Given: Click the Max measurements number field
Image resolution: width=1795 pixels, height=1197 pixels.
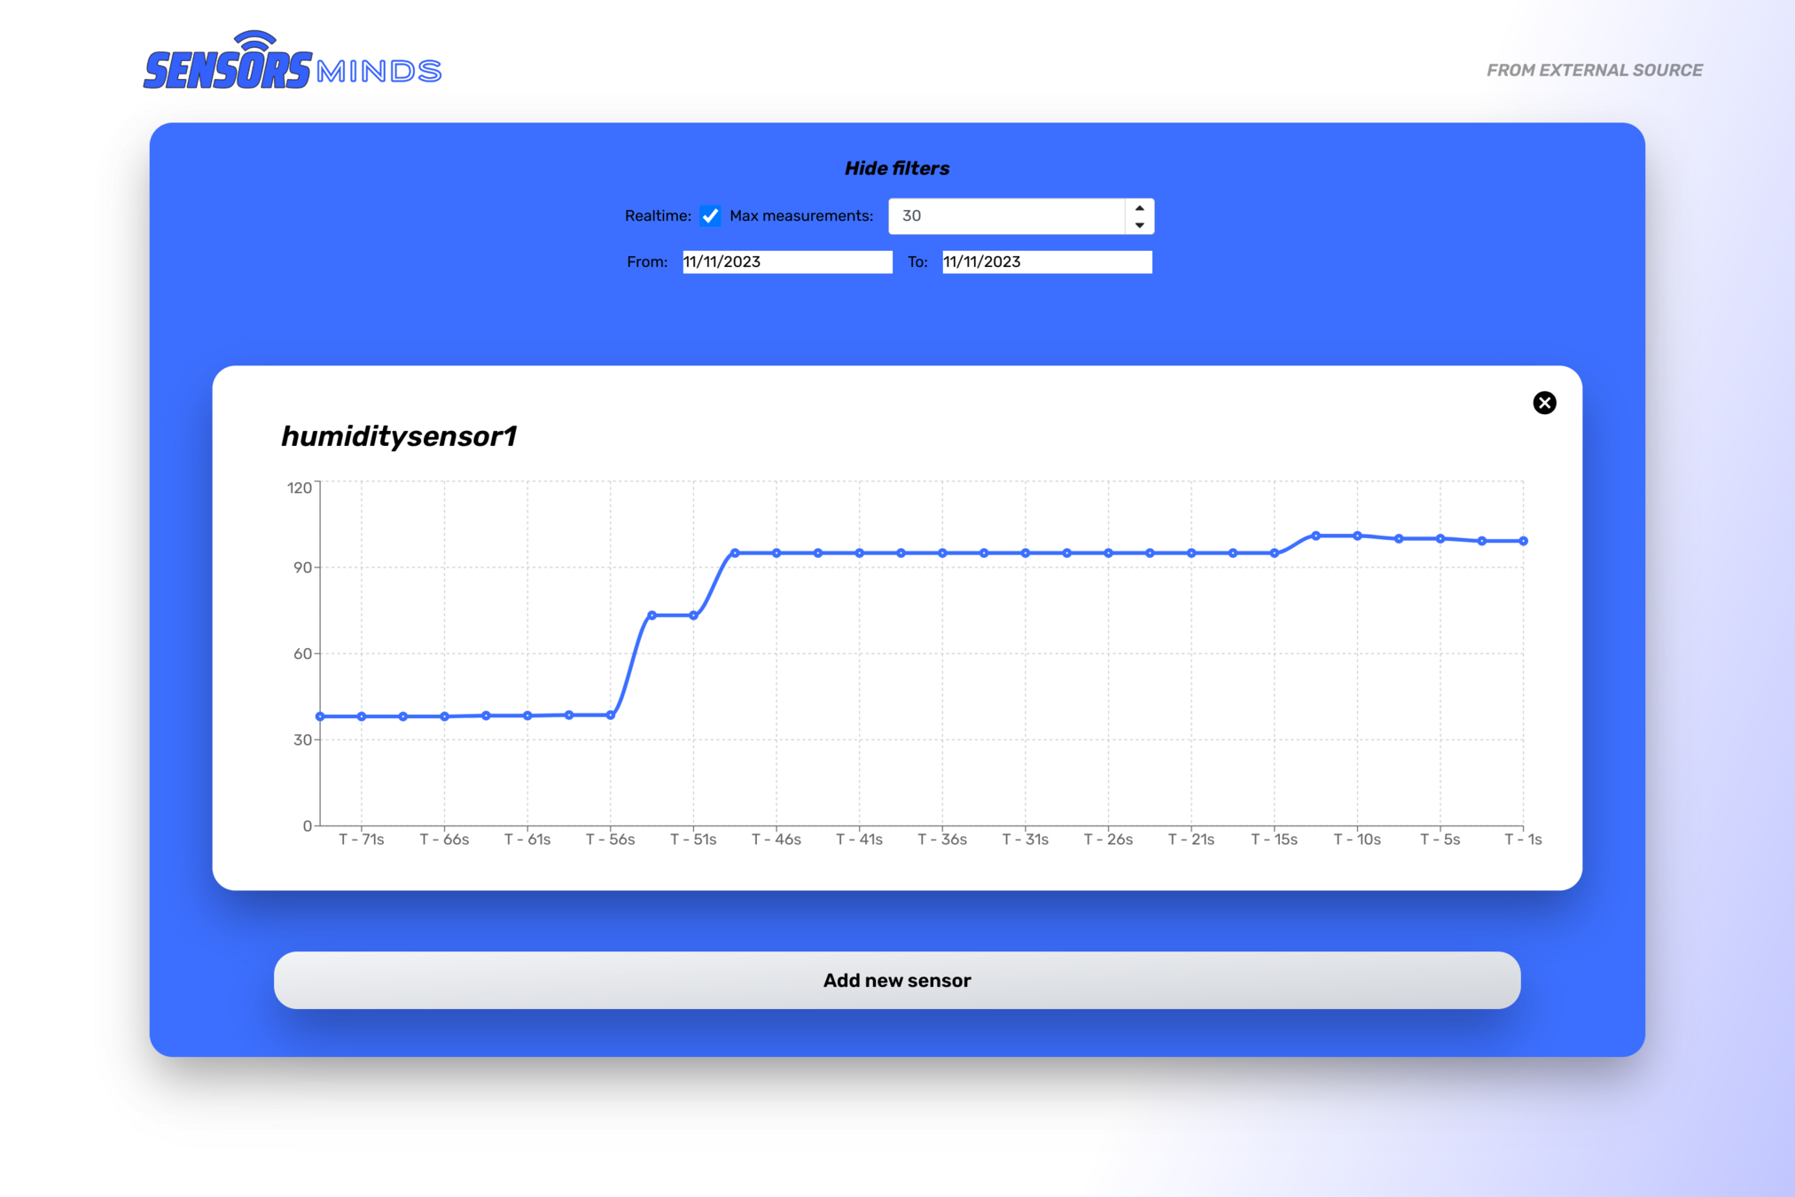Looking at the screenshot, I should tap(1006, 215).
